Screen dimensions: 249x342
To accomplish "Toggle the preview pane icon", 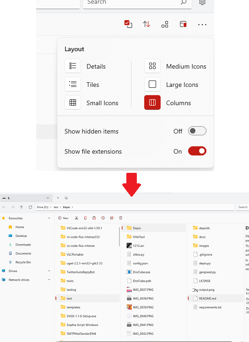I will pos(183,24).
